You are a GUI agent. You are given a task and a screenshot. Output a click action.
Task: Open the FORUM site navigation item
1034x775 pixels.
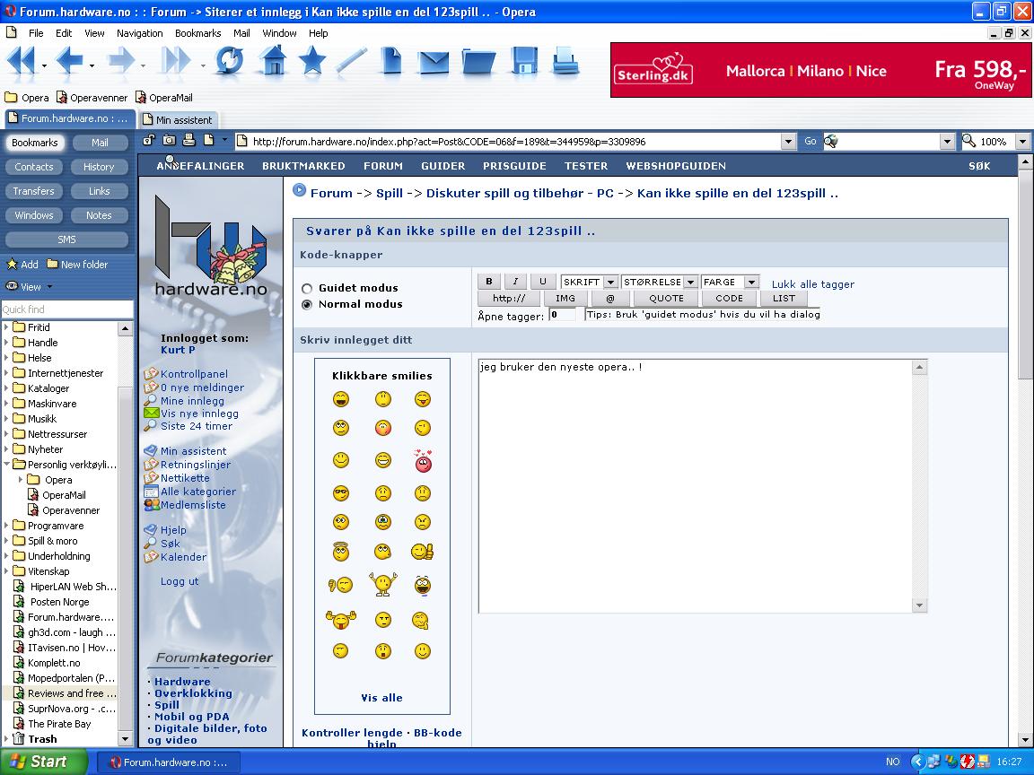(383, 166)
